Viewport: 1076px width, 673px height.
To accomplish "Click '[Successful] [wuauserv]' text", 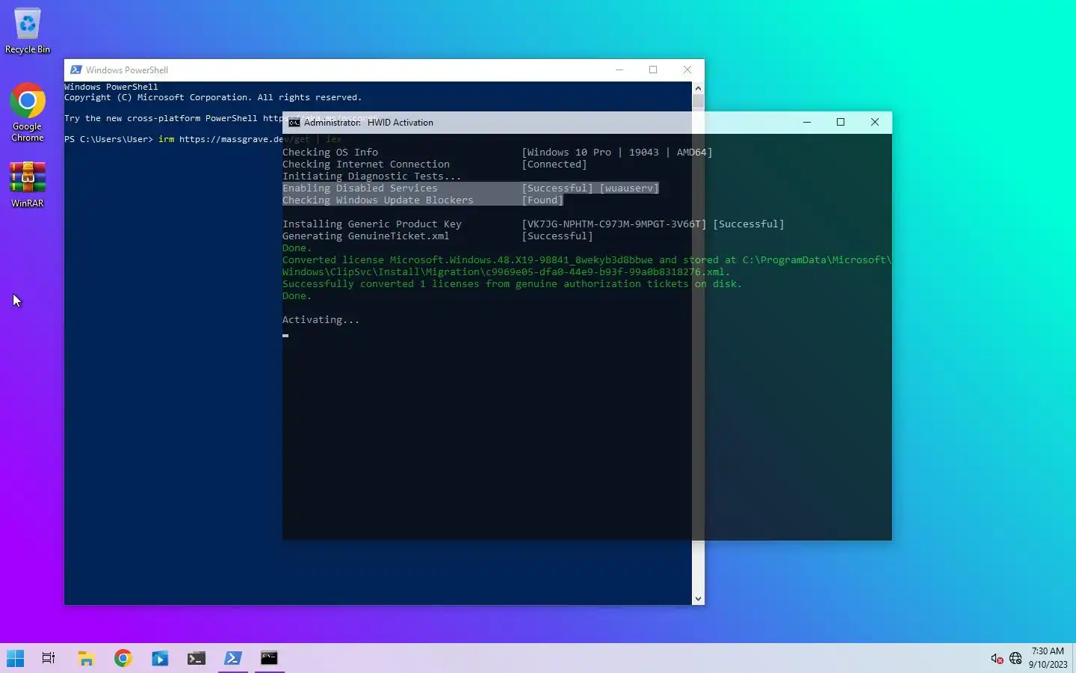I will (x=590, y=188).
